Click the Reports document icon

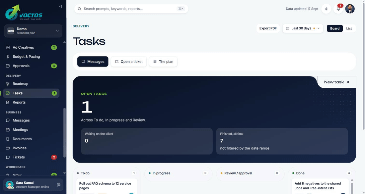pos(8,102)
